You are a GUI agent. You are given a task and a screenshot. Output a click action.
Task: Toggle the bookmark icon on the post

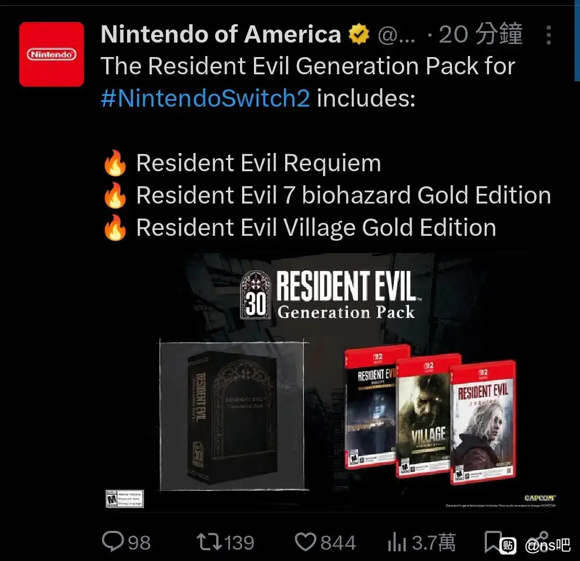[492, 542]
